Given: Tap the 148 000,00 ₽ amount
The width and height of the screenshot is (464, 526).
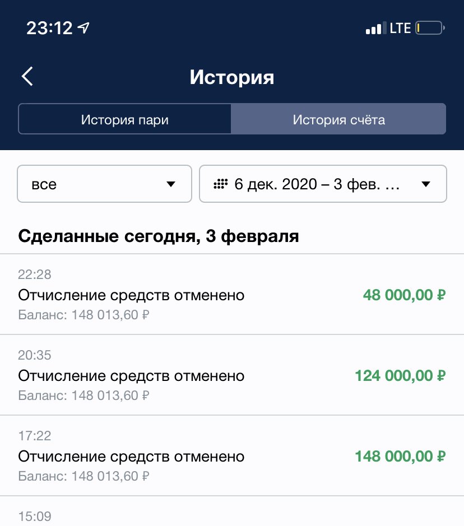Looking at the screenshot, I should coord(400,456).
